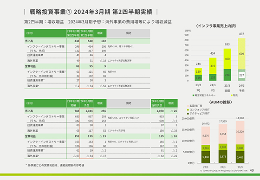Click the 2,716 Comforia REIT segment label
This screenshot has width=260, height=180.
206,148
